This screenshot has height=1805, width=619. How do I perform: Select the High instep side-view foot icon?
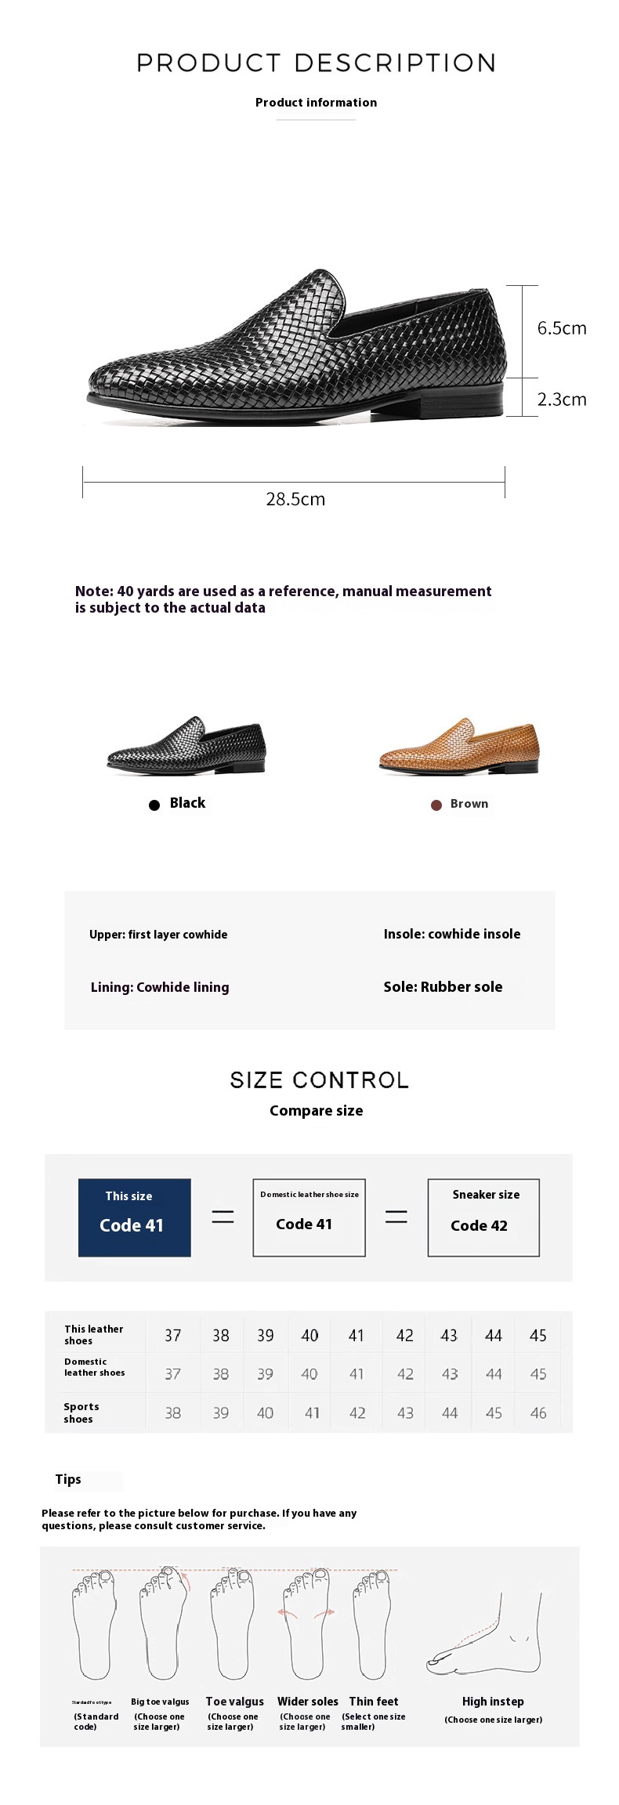pyautogui.click(x=486, y=1637)
